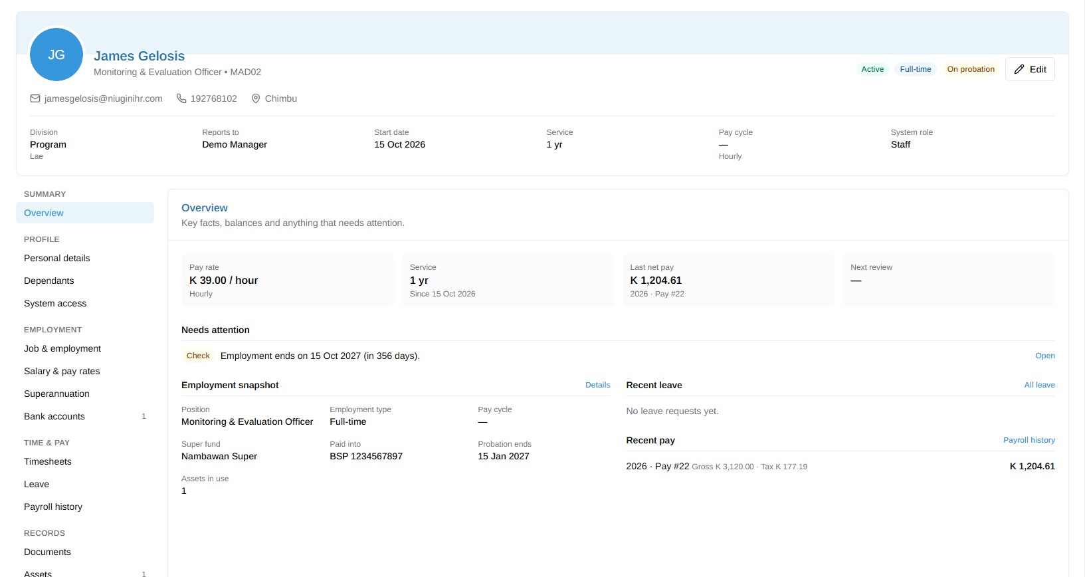Click the Nambawan Super fund value
Screen dimensions: 1085x577
coord(219,456)
